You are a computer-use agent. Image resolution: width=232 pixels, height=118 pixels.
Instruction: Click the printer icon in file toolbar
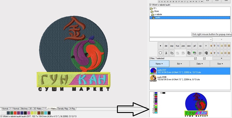click(x=206, y=53)
